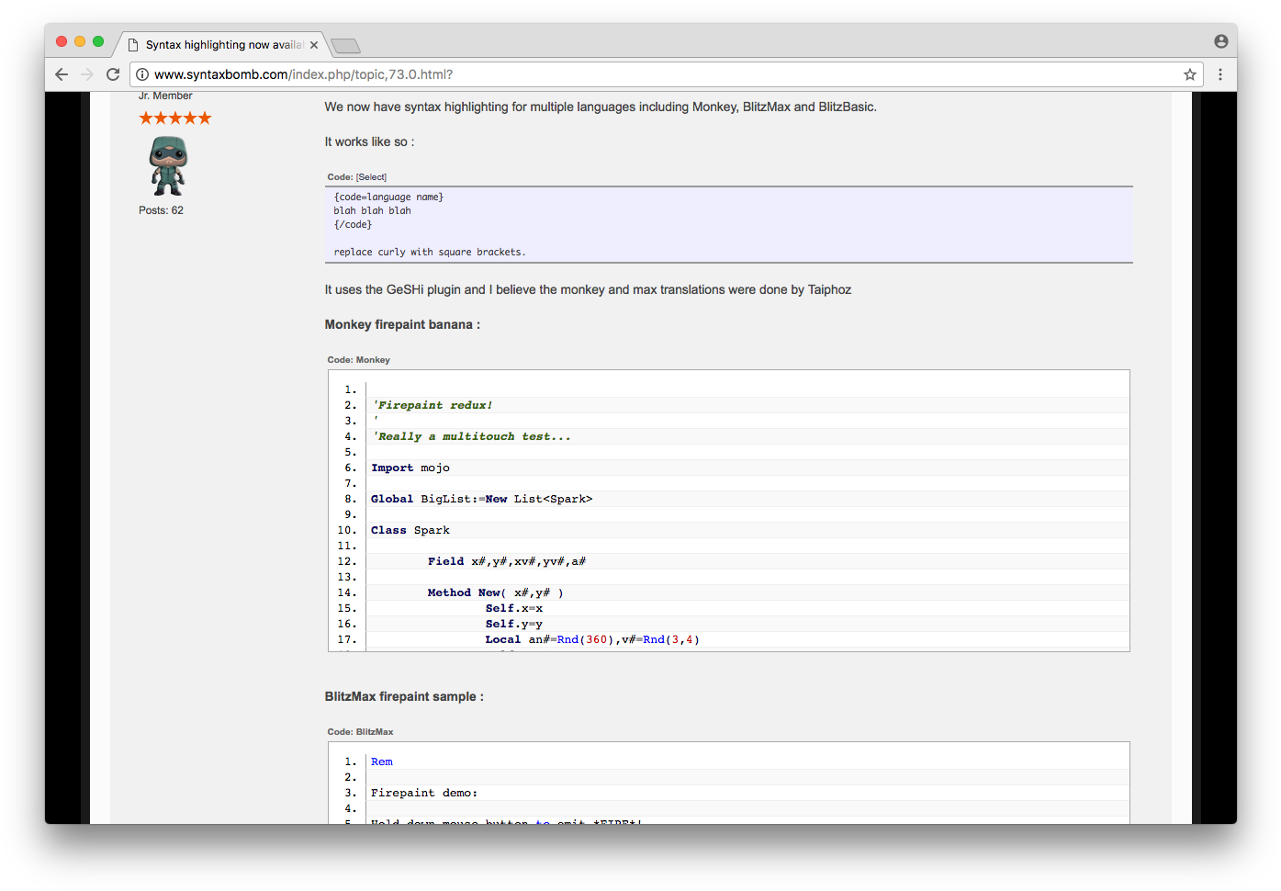The height and width of the screenshot is (891, 1281).
Task: Click the 'Import mojo' code line
Action: 410,468
